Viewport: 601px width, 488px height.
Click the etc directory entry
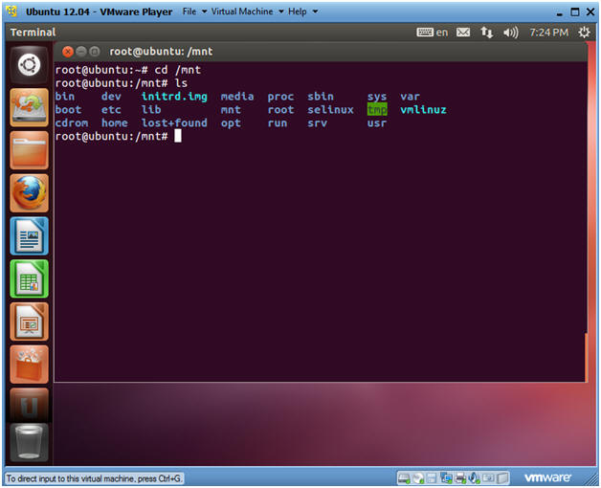click(111, 110)
